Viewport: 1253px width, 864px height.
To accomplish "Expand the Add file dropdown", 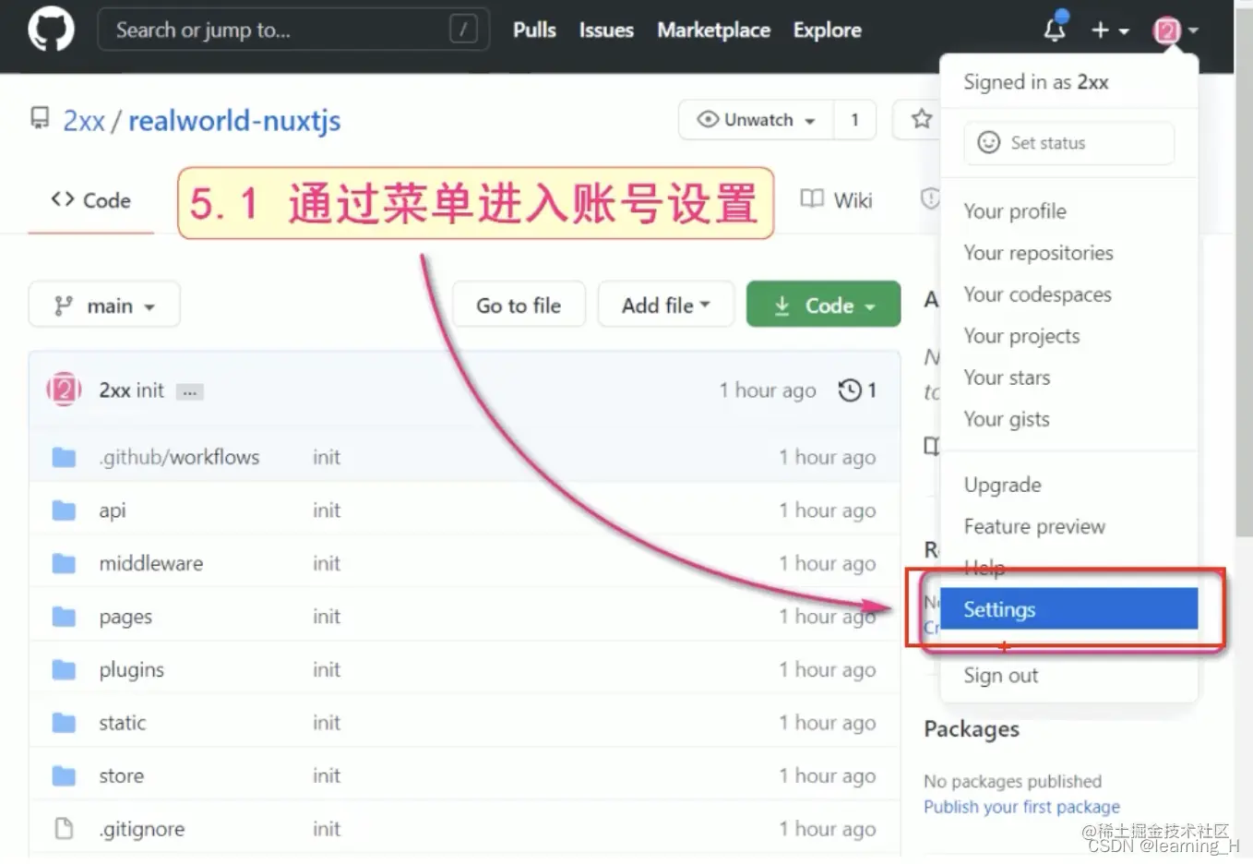I will coord(666,306).
